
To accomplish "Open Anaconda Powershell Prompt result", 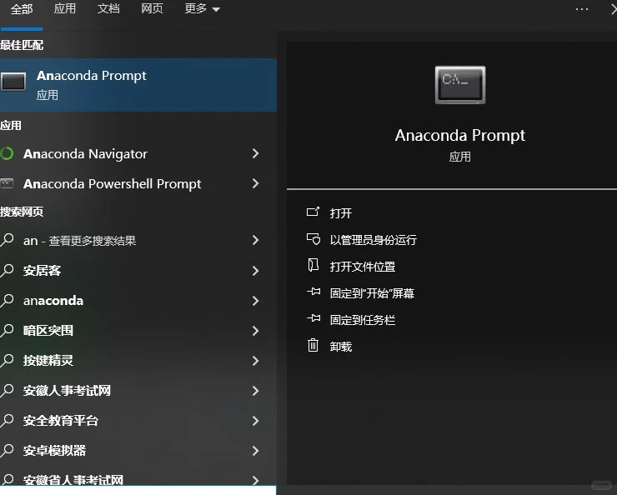I will tap(138, 183).
